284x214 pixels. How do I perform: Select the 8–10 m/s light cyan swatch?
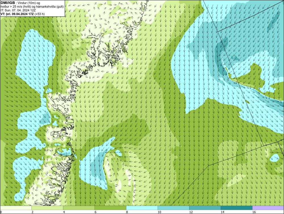click(x=142, y=208)
